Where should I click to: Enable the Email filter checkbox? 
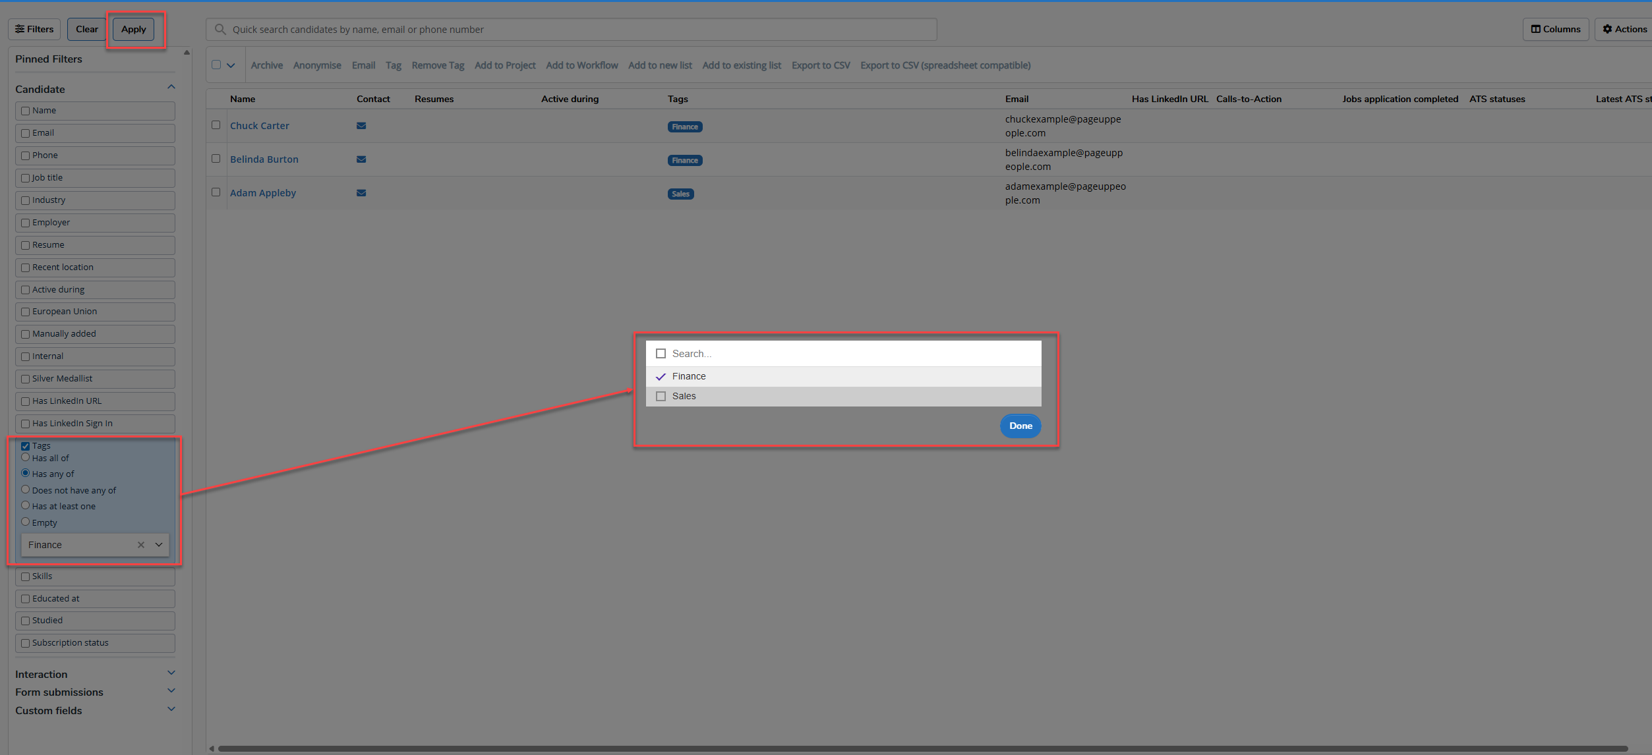[x=26, y=133]
